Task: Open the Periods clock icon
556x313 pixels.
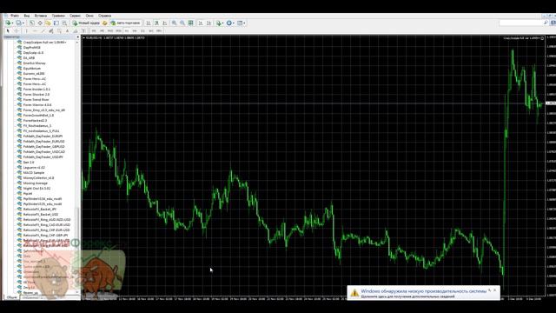Action: pyautogui.click(x=229, y=23)
